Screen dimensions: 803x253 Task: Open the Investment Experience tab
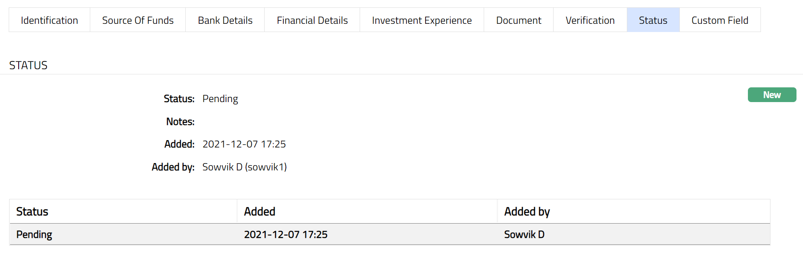coord(422,20)
